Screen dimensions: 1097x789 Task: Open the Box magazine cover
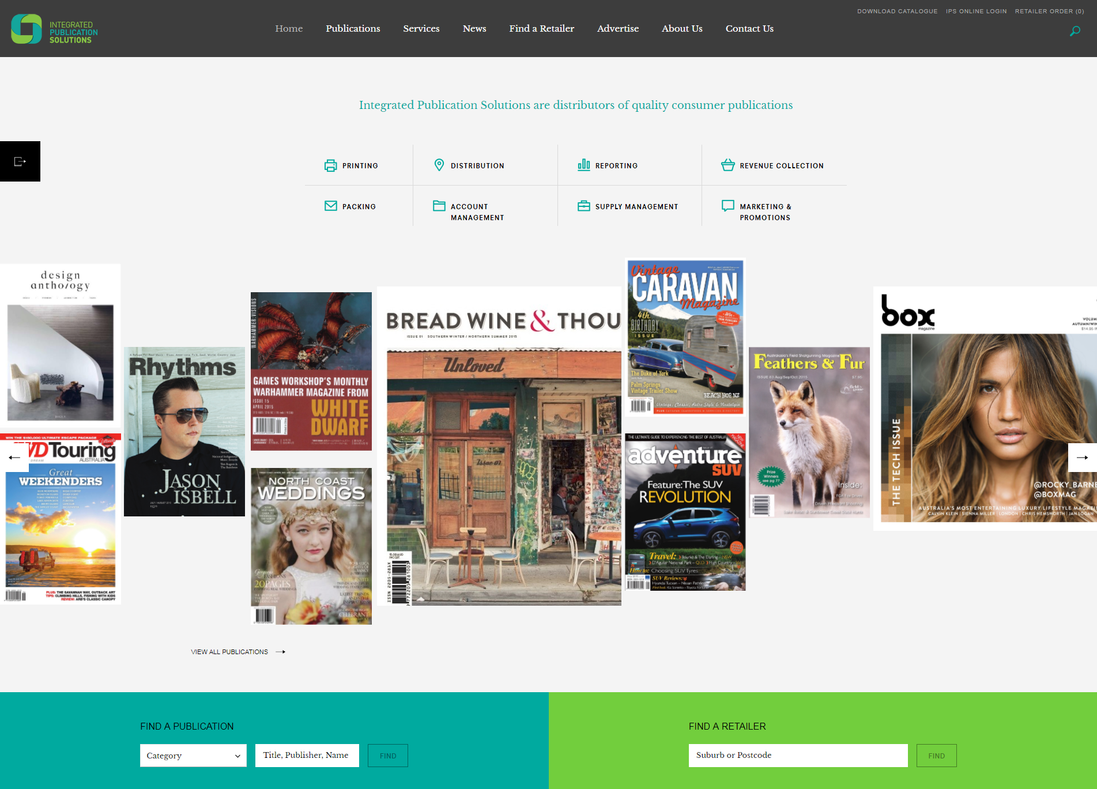point(985,409)
